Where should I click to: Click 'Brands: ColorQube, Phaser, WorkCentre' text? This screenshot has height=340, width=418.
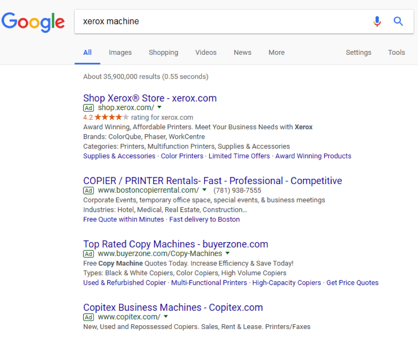[144, 137]
